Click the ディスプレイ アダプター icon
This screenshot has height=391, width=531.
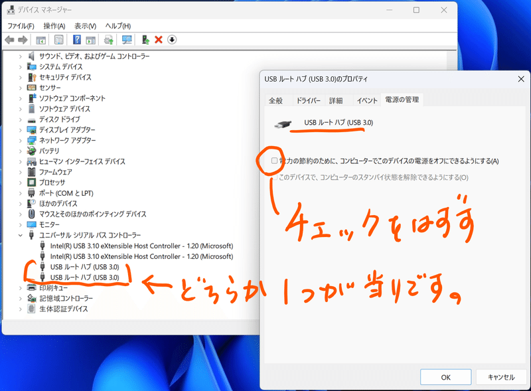31,129
